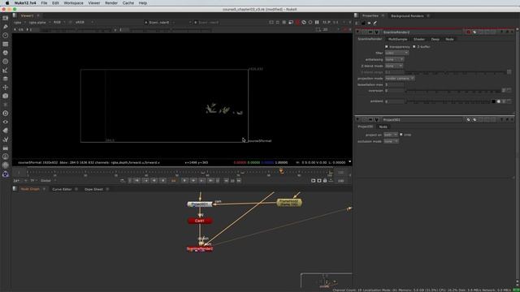Screen dimensions: 520x292
Task: Open the sRGB viewer process dropdown
Action: (84, 23)
